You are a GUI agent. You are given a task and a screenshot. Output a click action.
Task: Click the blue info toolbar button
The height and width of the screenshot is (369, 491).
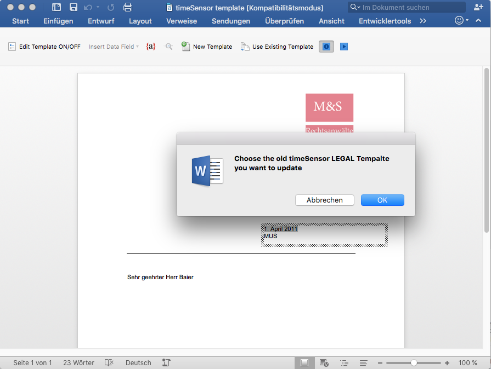coord(326,47)
